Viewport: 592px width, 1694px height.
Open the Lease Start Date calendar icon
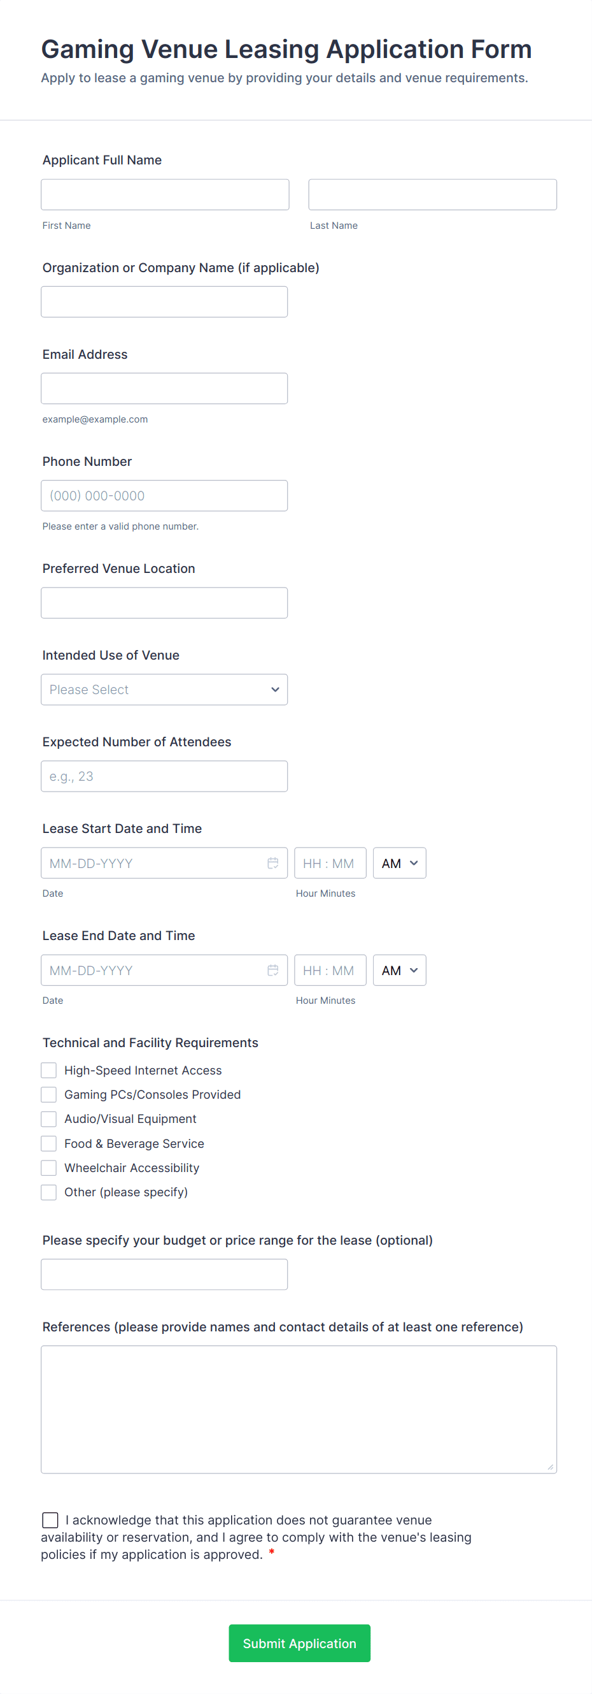pos(272,863)
